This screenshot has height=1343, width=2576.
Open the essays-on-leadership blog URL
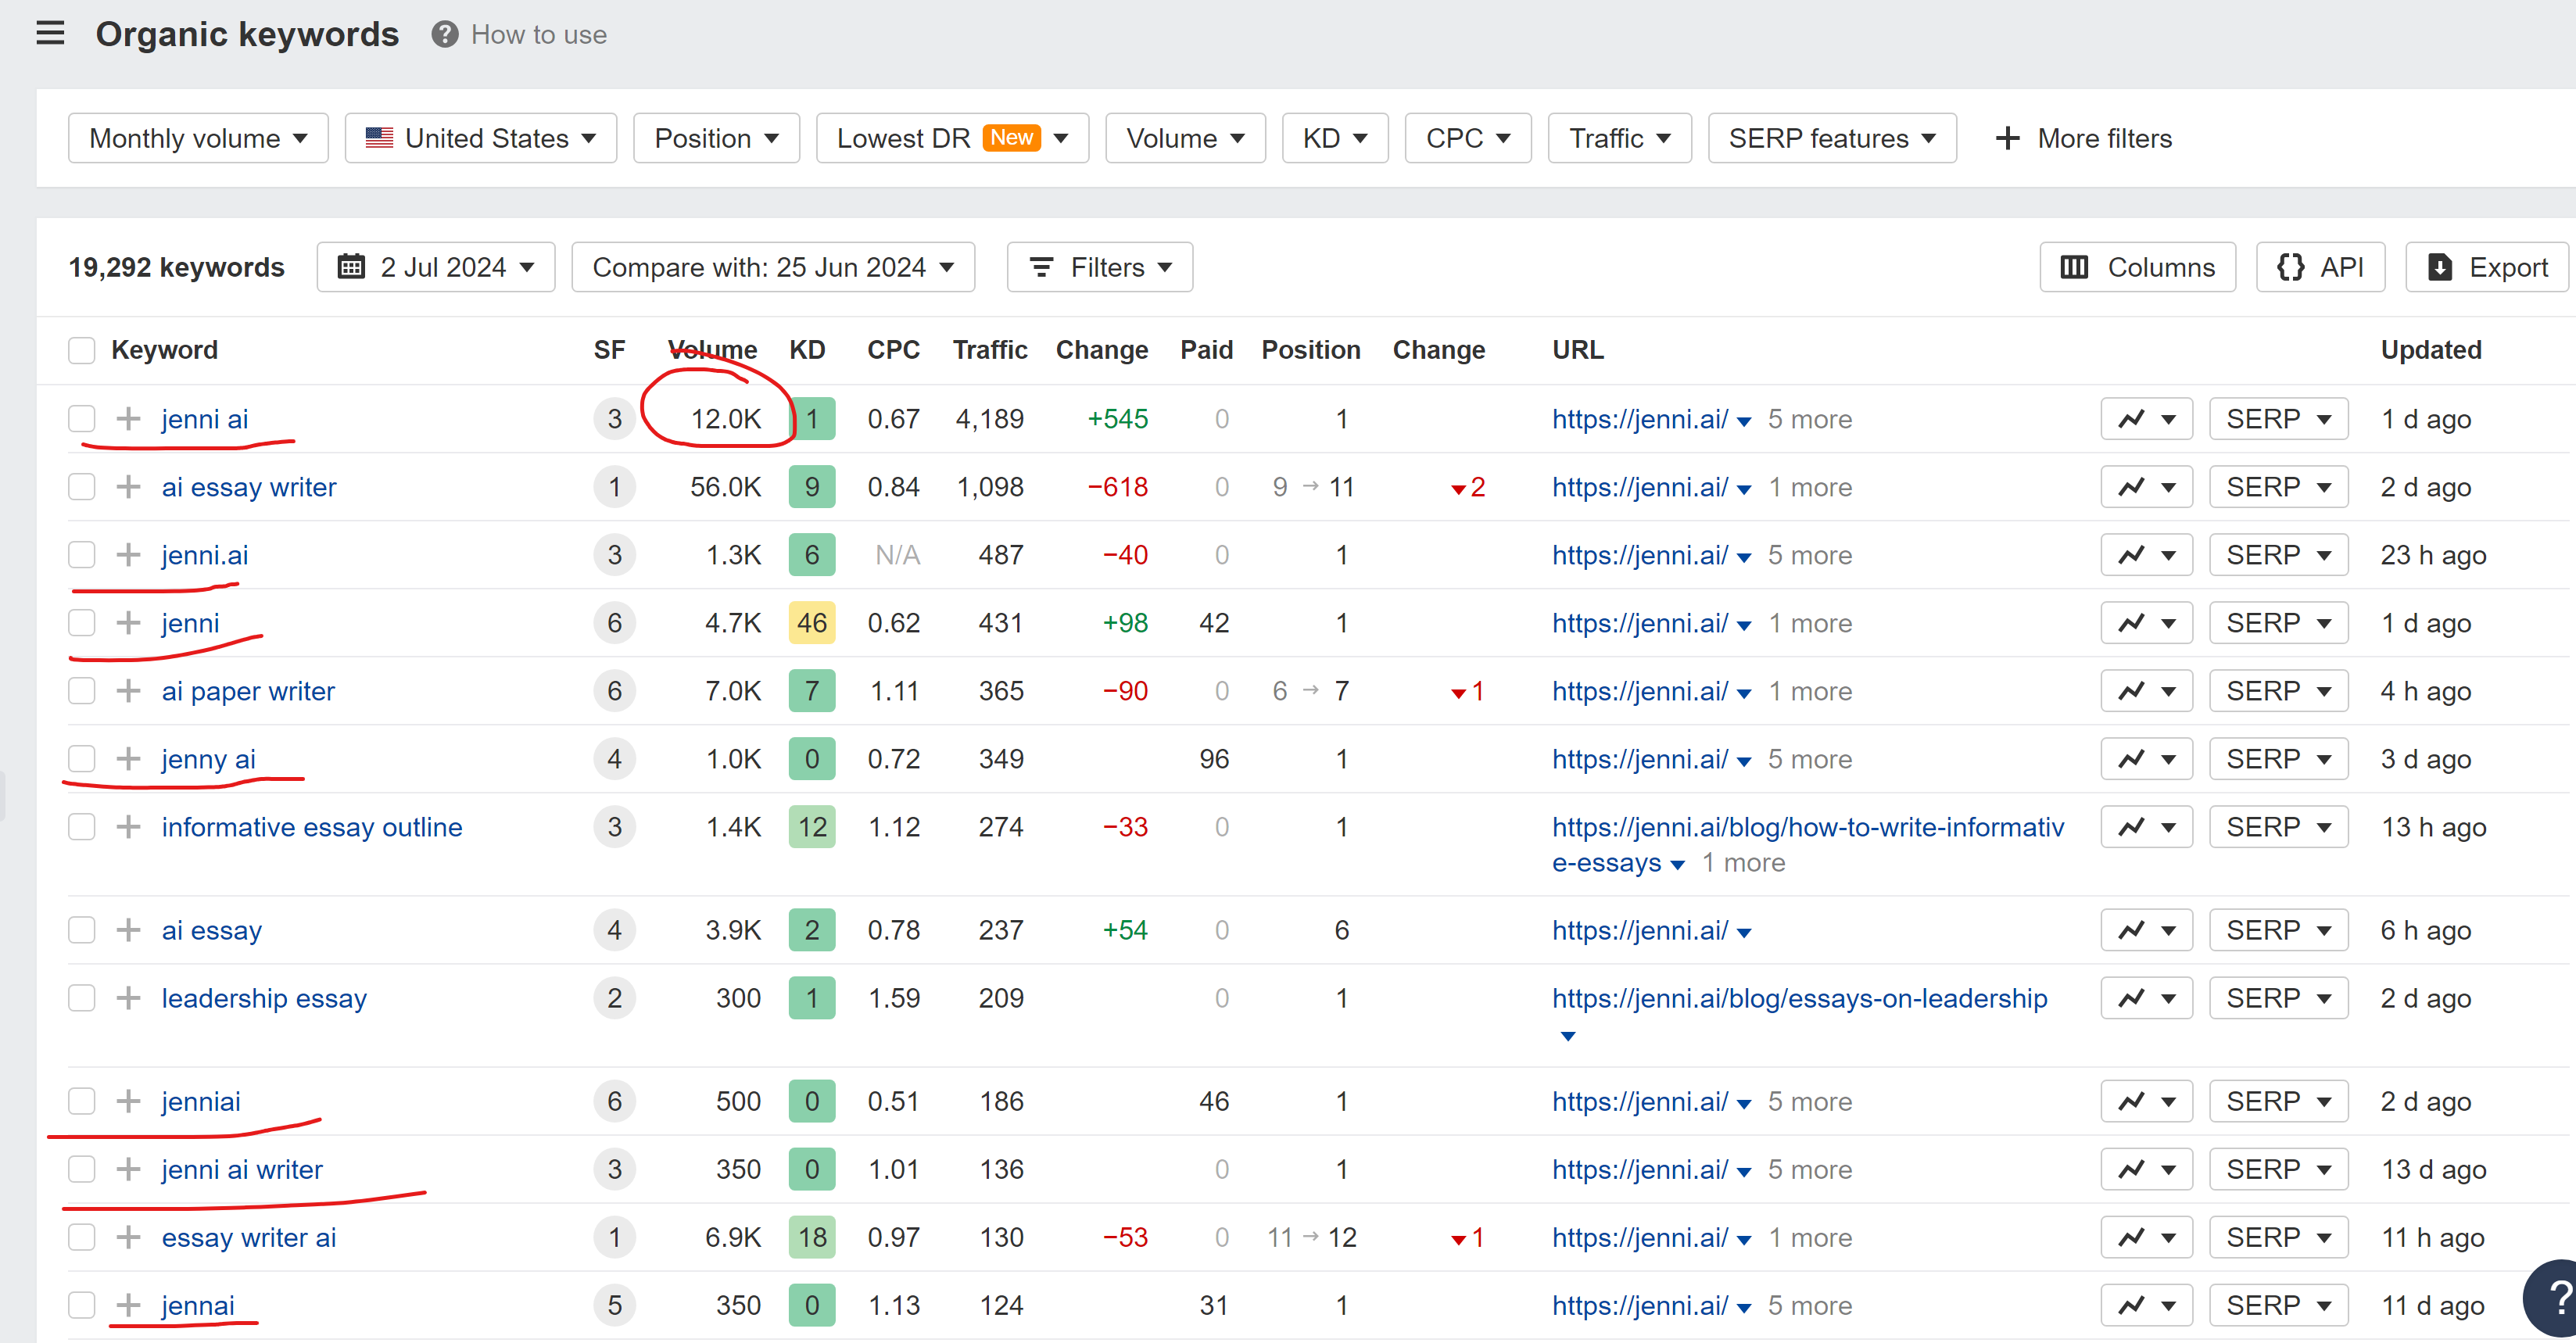(1799, 998)
